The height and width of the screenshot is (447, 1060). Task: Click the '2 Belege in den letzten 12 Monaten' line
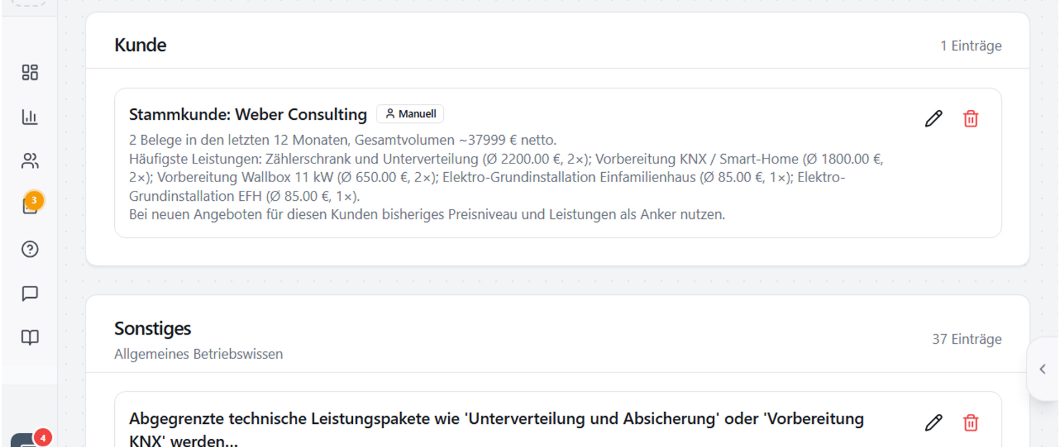(343, 140)
